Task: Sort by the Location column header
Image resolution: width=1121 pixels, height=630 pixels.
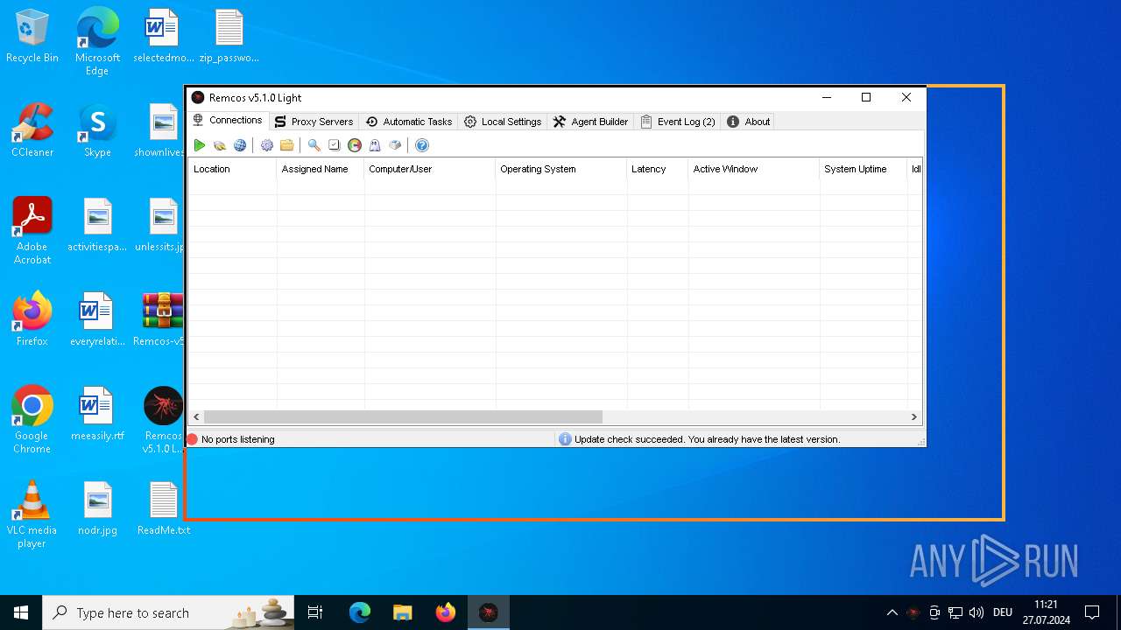Action: pyautogui.click(x=232, y=169)
